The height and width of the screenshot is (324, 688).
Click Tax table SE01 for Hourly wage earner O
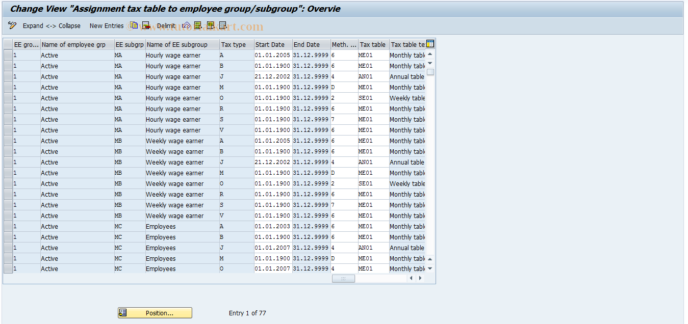[373, 98]
